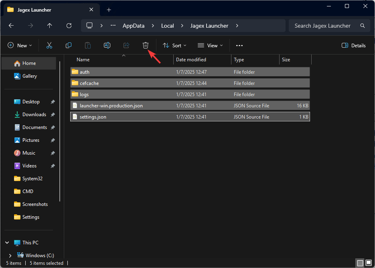Close the Jagex Launcher tab

(x=91, y=10)
